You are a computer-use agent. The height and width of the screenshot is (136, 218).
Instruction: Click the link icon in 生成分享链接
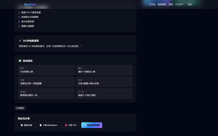85,125
